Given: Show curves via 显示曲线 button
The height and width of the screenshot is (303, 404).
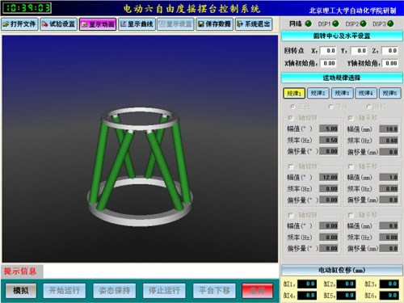Looking at the screenshot, I should 137,24.
